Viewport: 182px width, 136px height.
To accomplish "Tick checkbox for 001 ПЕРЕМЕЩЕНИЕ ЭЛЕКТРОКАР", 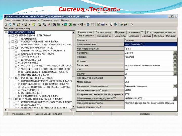I will (13, 36).
